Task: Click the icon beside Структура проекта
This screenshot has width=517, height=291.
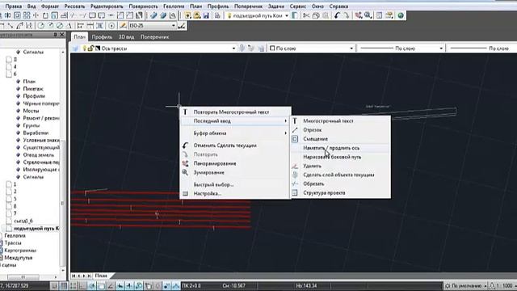Action: click(295, 193)
